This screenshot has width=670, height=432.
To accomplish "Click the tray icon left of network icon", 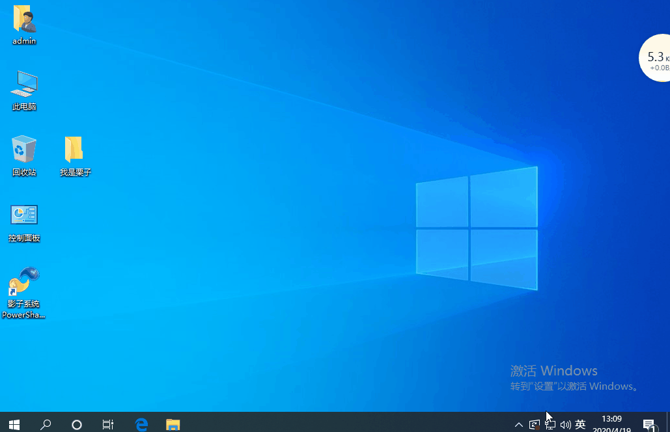I will click(535, 424).
